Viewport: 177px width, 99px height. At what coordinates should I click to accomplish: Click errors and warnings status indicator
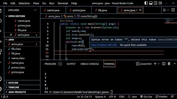pos(4,97)
